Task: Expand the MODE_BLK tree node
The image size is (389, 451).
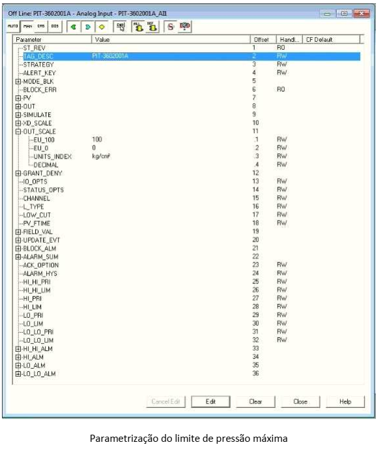Action: (18, 82)
